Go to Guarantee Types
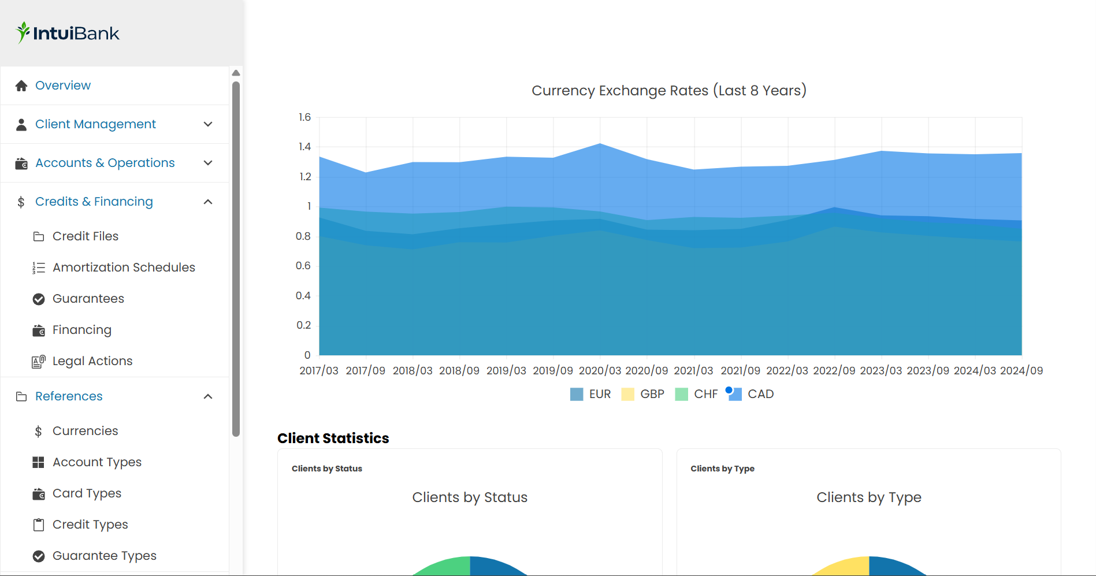The width and height of the screenshot is (1096, 576). (105, 556)
